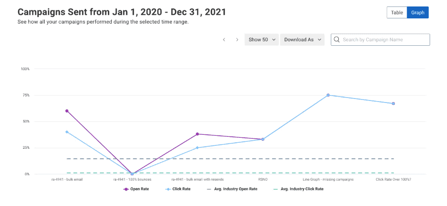Click the previous page arrow icon
Viewport: 447px width, 206px height.
click(224, 40)
